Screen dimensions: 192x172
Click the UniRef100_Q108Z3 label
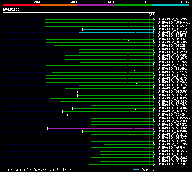pos(172,151)
